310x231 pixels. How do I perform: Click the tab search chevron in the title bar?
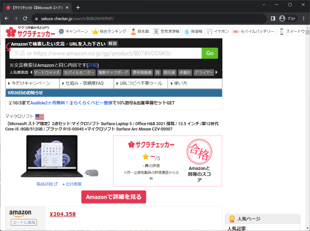[263, 4]
